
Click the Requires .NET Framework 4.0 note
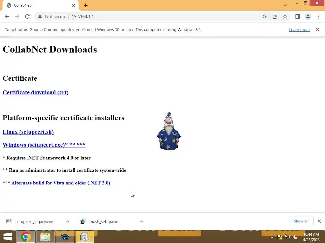(x=47, y=158)
